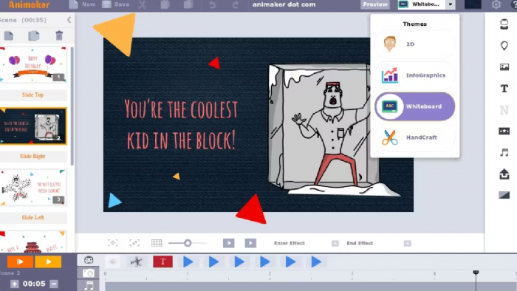Click the Preview button

375,4
